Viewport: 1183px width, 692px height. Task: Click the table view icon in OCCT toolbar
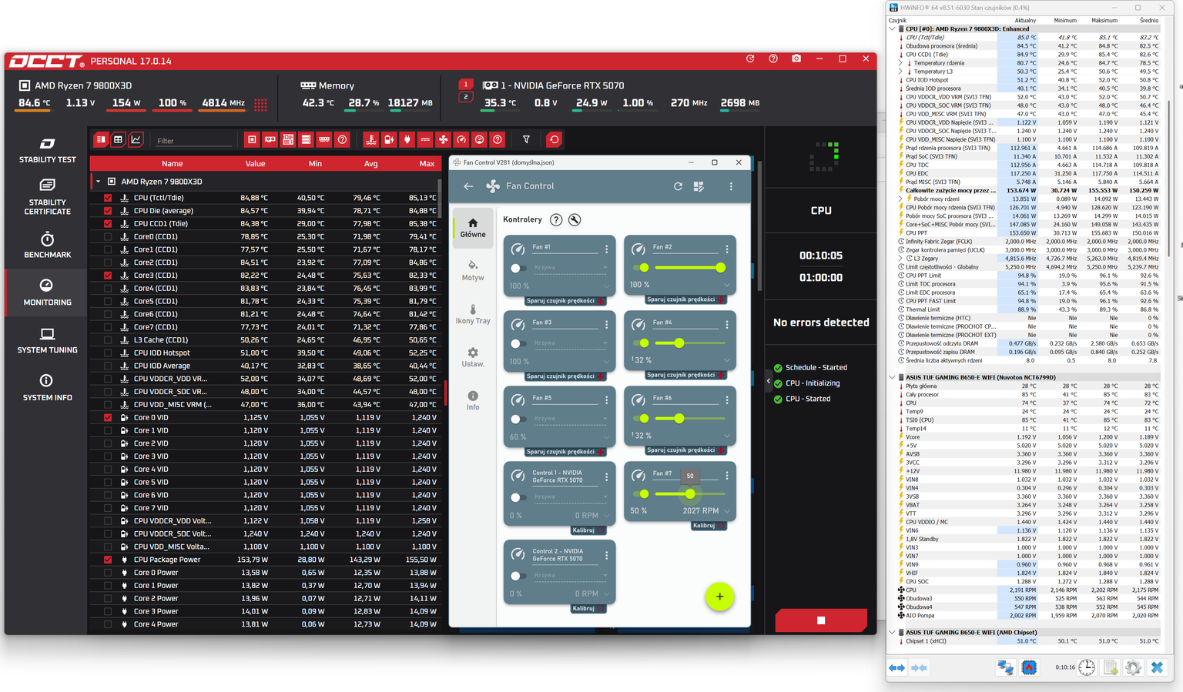click(118, 139)
